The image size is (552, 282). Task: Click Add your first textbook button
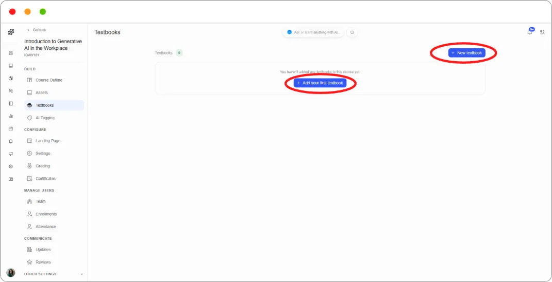tap(320, 83)
